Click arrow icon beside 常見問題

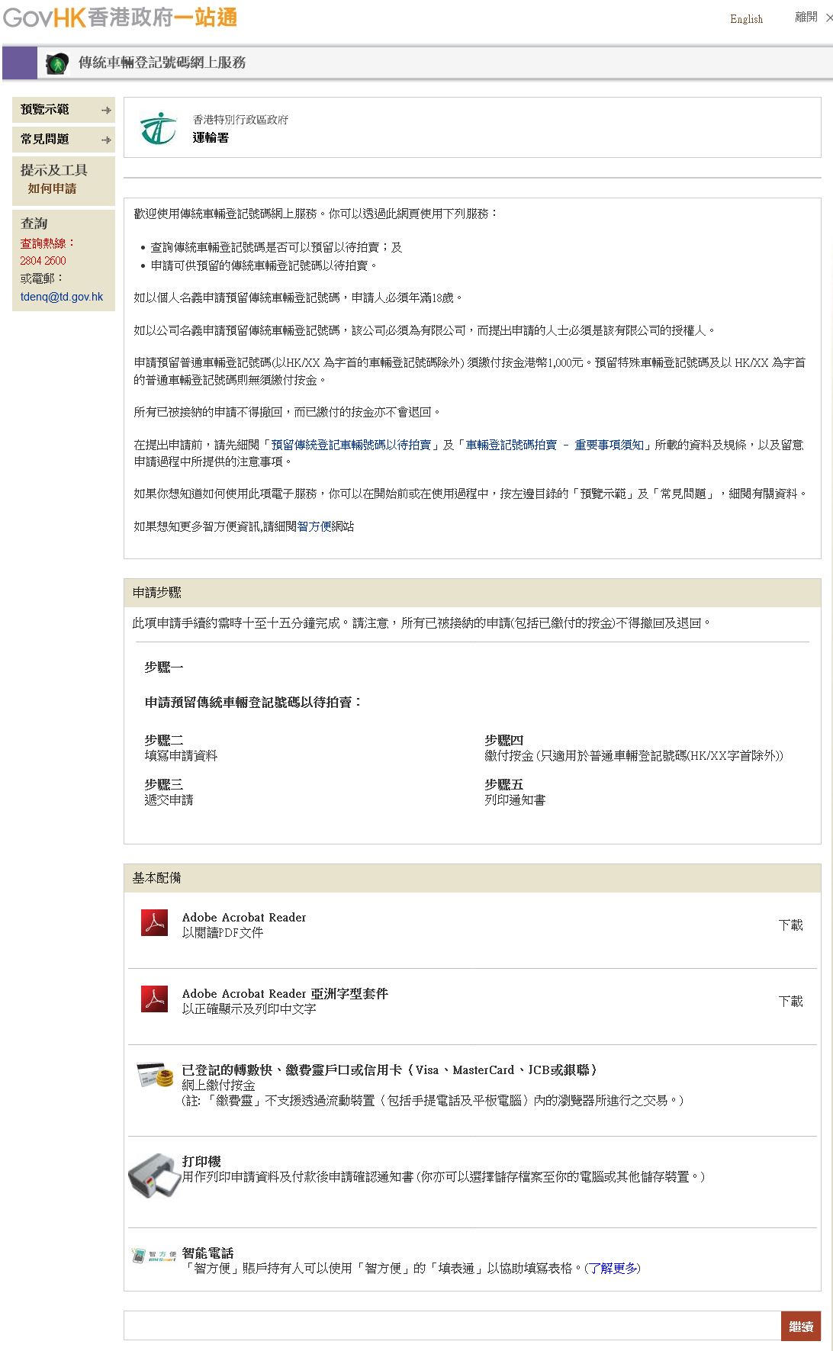click(x=106, y=140)
